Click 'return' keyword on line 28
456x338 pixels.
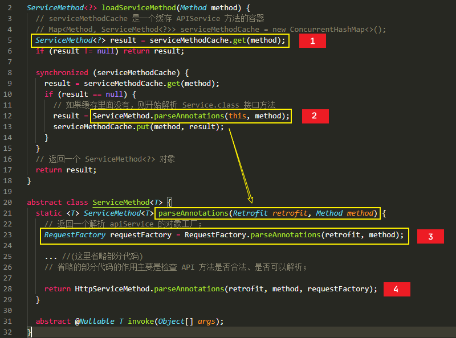pos(58,289)
